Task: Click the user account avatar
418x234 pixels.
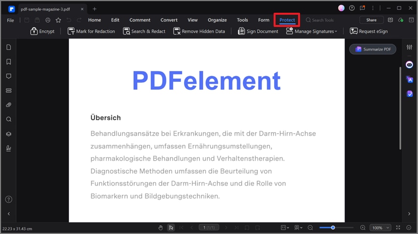Action: click(341, 8)
